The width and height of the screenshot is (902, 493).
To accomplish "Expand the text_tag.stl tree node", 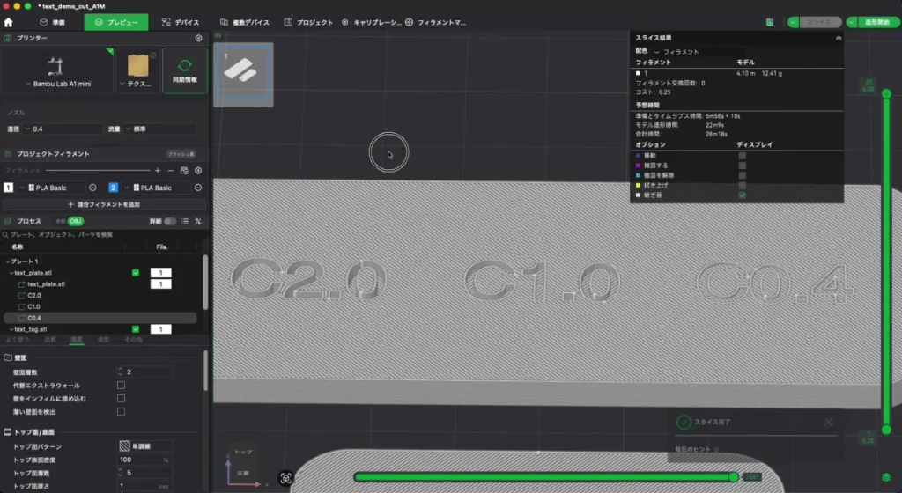I will pyautogui.click(x=11, y=329).
